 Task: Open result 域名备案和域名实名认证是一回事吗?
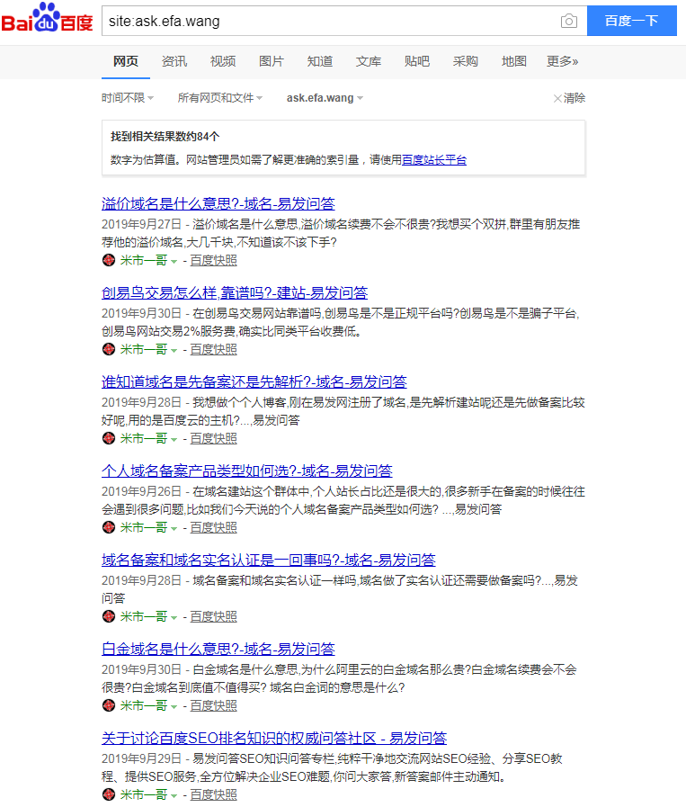point(269,560)
